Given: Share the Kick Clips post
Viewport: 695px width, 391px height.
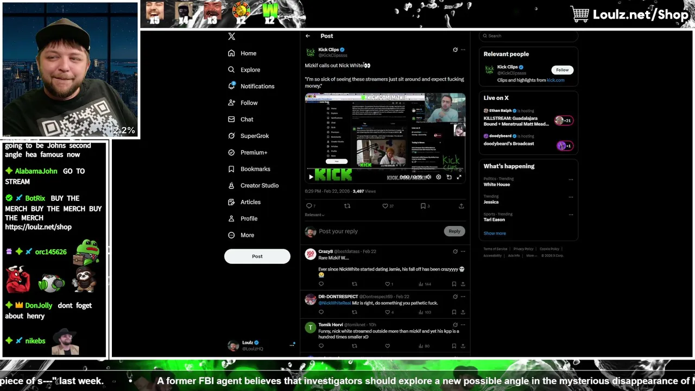Looking at the screenshot, I should 462,206.
